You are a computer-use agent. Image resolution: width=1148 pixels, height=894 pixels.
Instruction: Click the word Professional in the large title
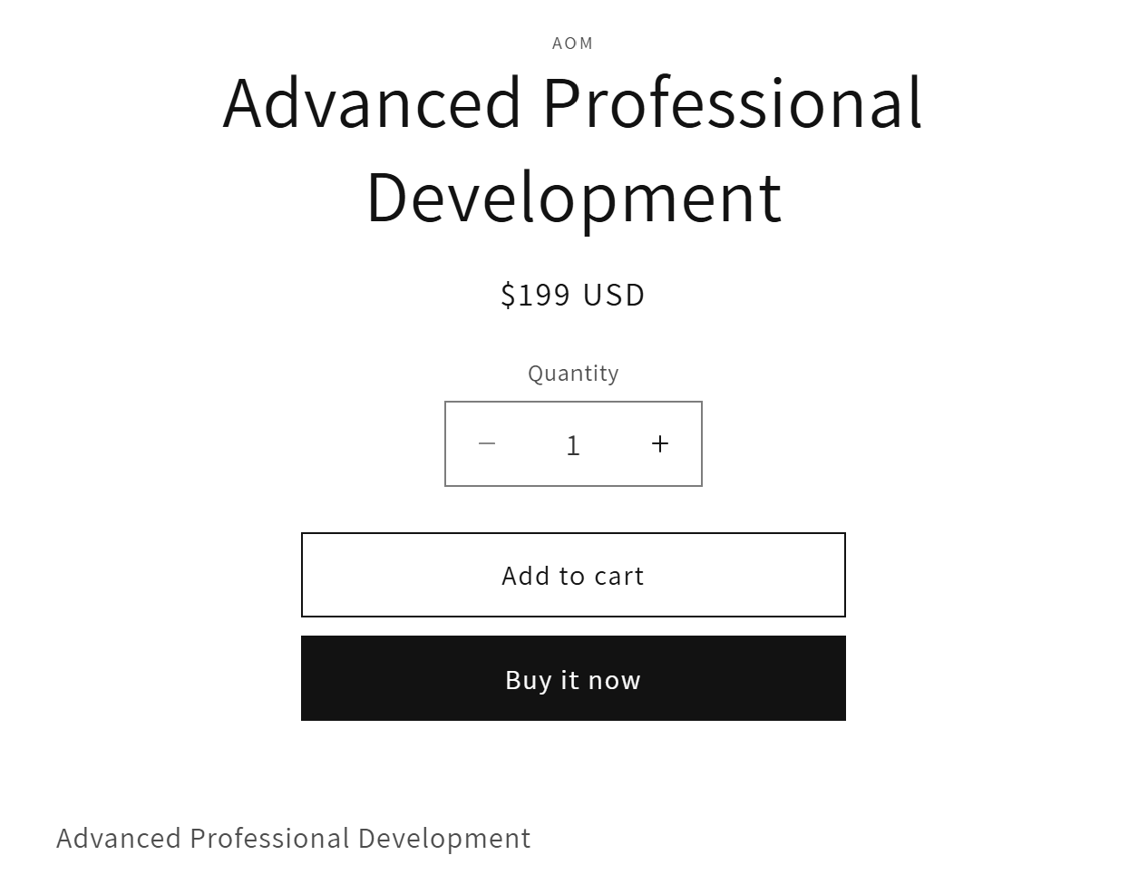(x=733, y=102)
